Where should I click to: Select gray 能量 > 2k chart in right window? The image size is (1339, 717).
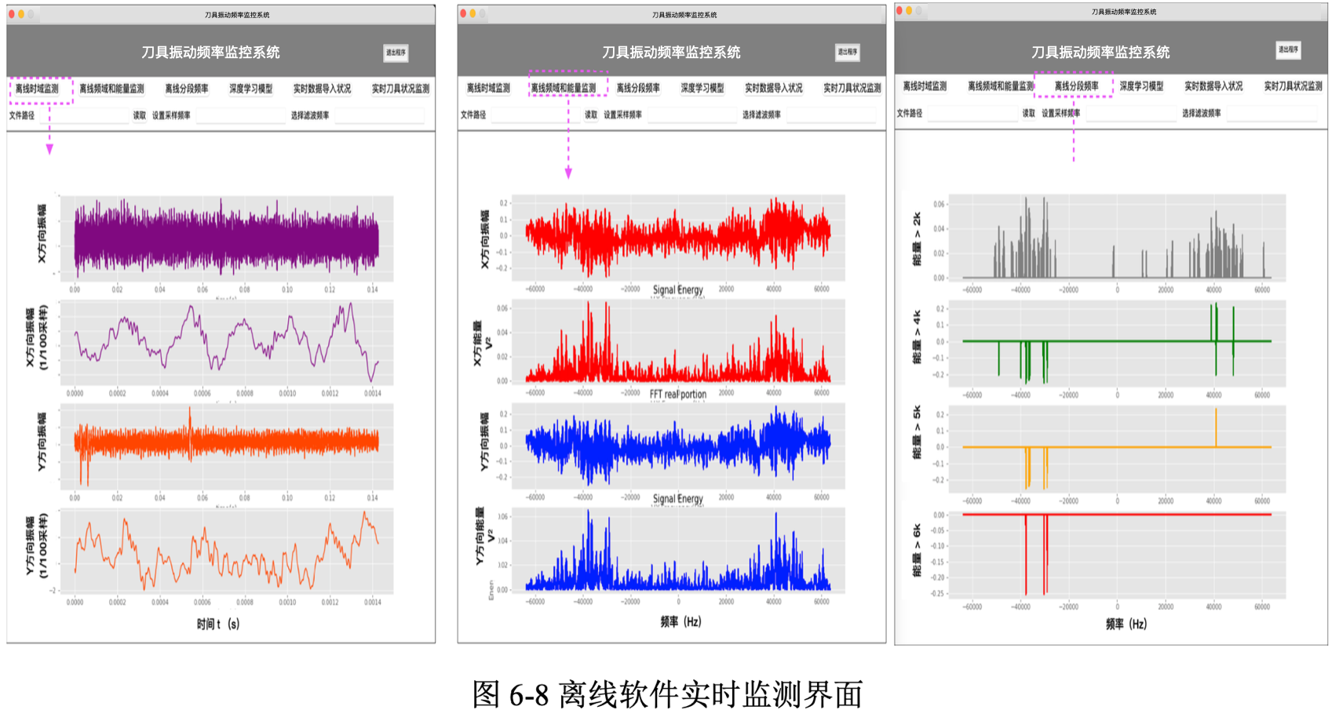click(1118, 238)
